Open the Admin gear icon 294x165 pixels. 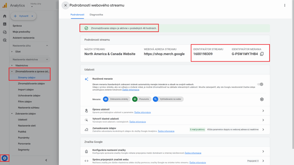coord(5,158)
